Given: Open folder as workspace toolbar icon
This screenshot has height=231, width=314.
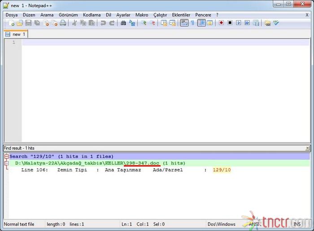Looking at the screenshot, I should 267,23.
